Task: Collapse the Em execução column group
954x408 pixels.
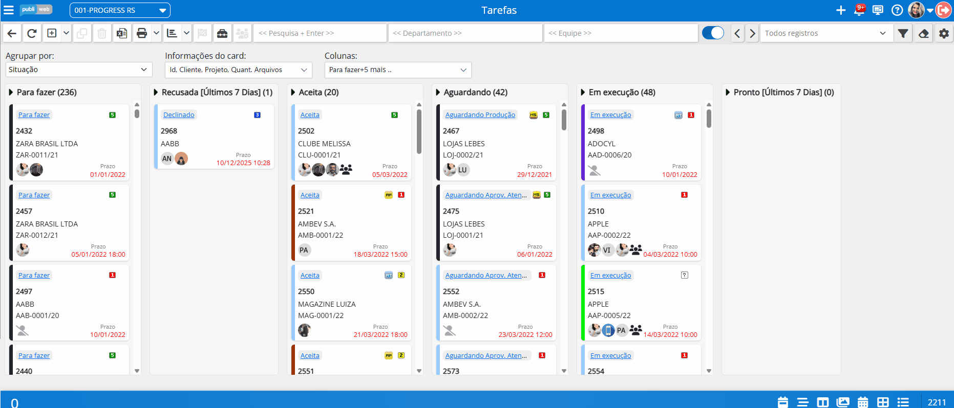Action: click(x=583, y=93)
